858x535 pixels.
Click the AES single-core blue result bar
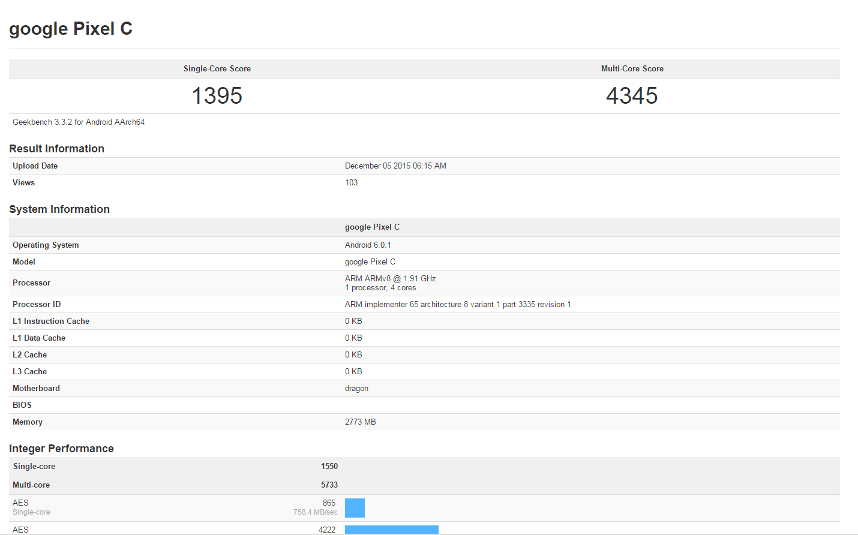click(x=355, y=508)
